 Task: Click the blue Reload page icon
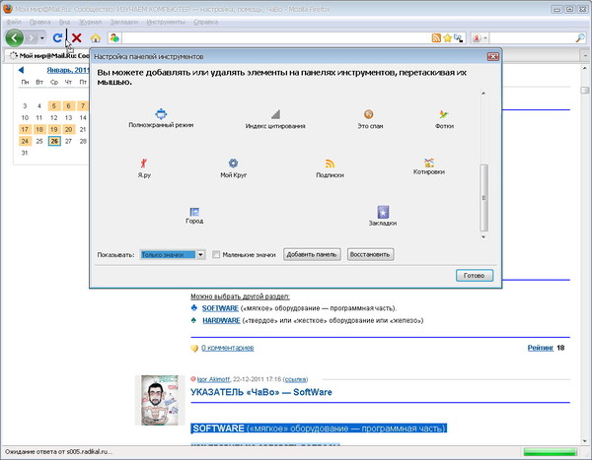click(x=57, y=37)
